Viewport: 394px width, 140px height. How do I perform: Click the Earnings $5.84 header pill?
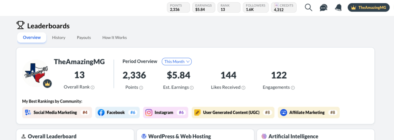point(204,8)
